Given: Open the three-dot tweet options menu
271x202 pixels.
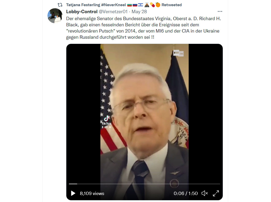Looking at the screenshot, I should click(220, 11).
